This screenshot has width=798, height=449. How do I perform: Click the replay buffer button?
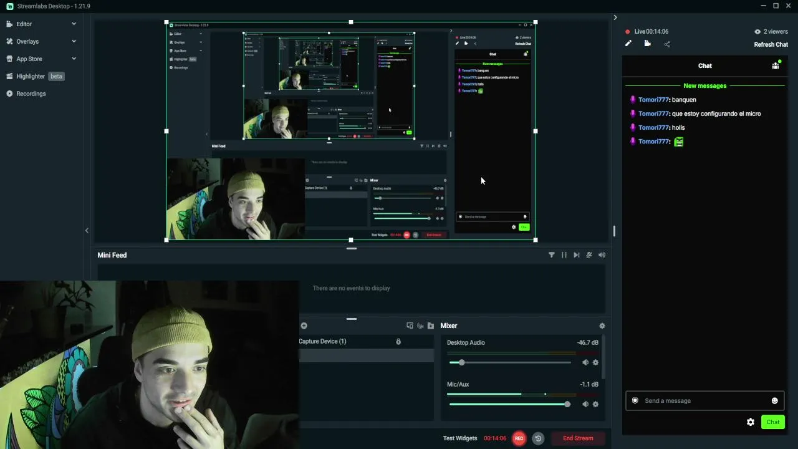pyautogui.click(x=538, y=438)
